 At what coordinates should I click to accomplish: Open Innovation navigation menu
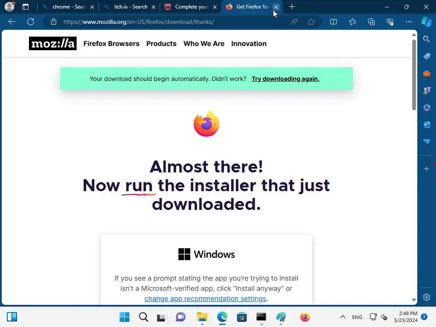coord(249,44)
